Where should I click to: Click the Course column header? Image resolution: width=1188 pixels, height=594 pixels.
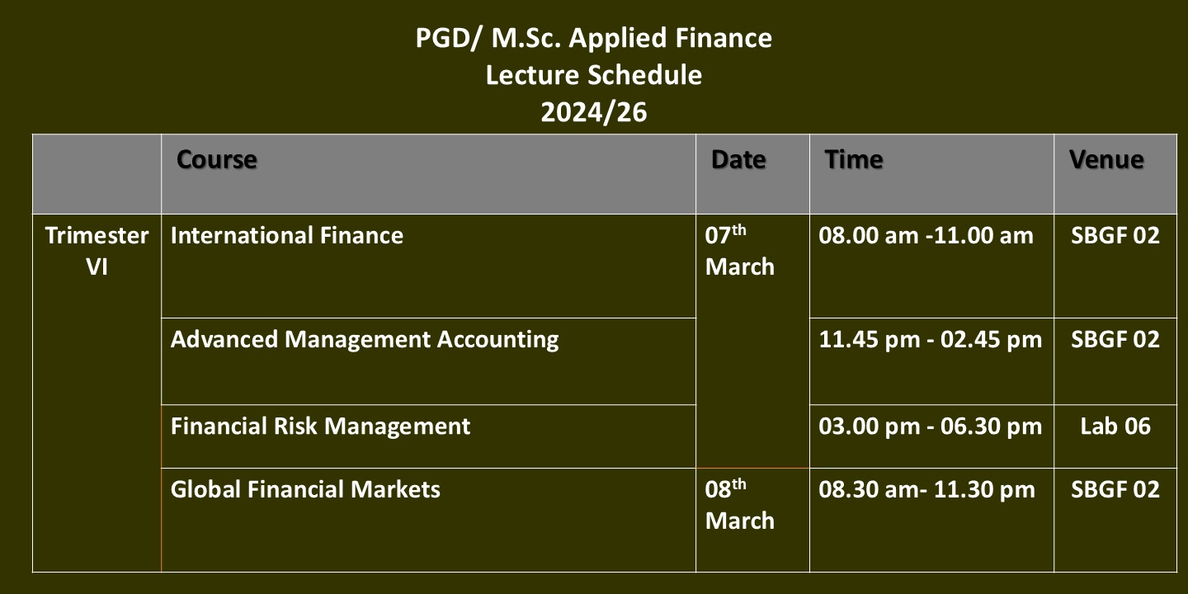click(217, 159)
